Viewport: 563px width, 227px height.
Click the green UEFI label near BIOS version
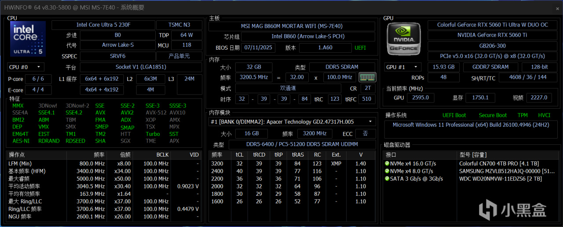coord(360,48)
